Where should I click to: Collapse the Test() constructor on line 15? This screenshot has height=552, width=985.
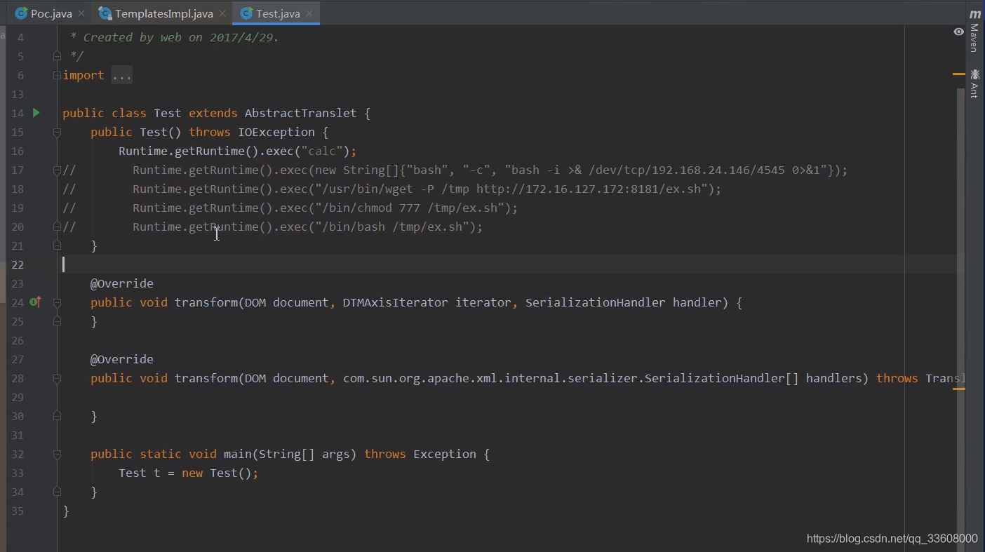coord(57,132)
